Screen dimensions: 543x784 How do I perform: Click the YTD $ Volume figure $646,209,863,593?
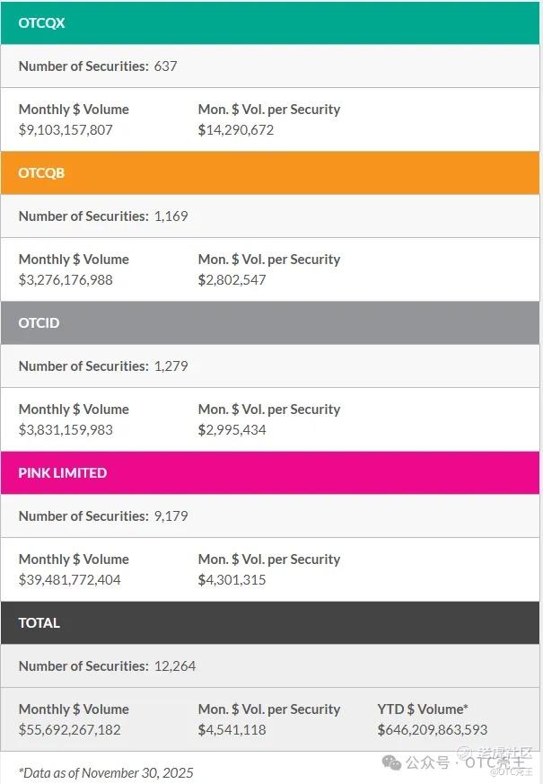pos(433,729)
